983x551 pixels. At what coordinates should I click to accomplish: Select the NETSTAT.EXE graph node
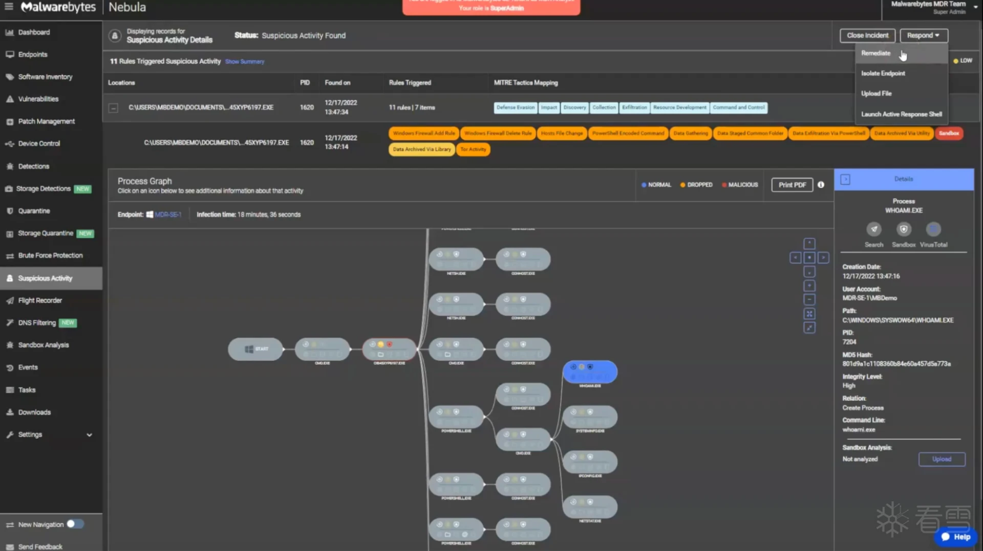[590, 506]
